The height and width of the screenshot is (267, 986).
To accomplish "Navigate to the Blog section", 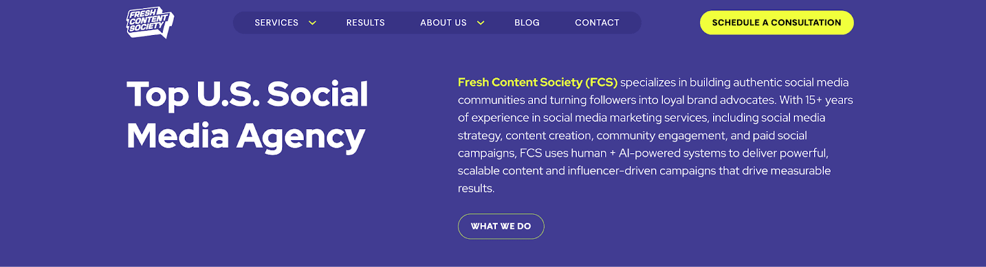I will pos(527,23).
